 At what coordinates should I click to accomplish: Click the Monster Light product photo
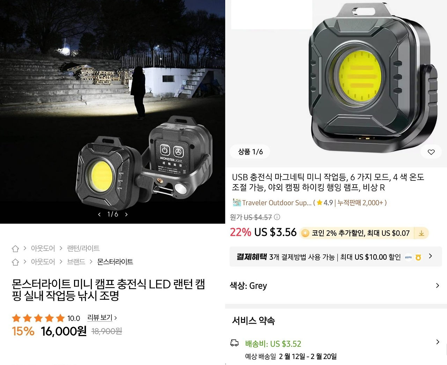click(112, 112)
